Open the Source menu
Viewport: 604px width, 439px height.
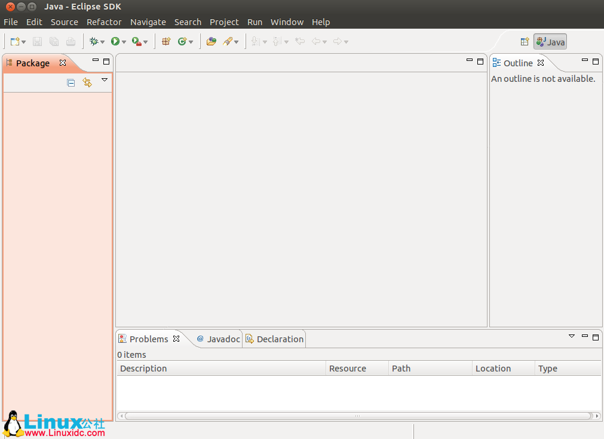pyautogui.click(x=65, y=22)
